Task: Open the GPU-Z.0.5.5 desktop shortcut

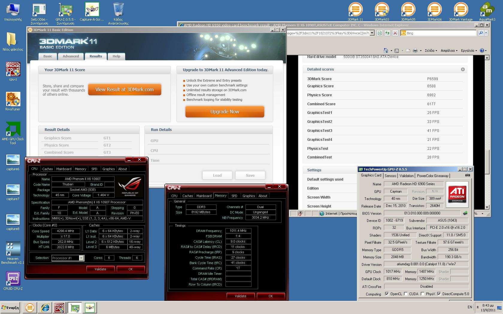Action: coord(66,13)
